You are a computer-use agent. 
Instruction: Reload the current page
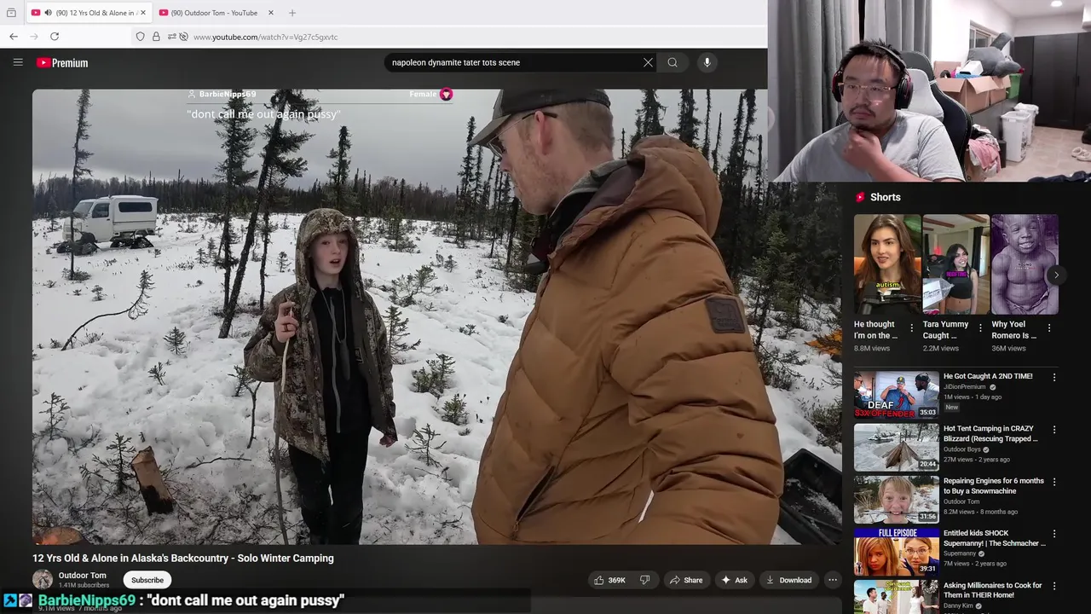pos(55,37)
